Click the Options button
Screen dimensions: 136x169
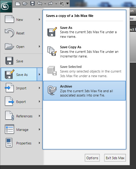coord(92,158)
